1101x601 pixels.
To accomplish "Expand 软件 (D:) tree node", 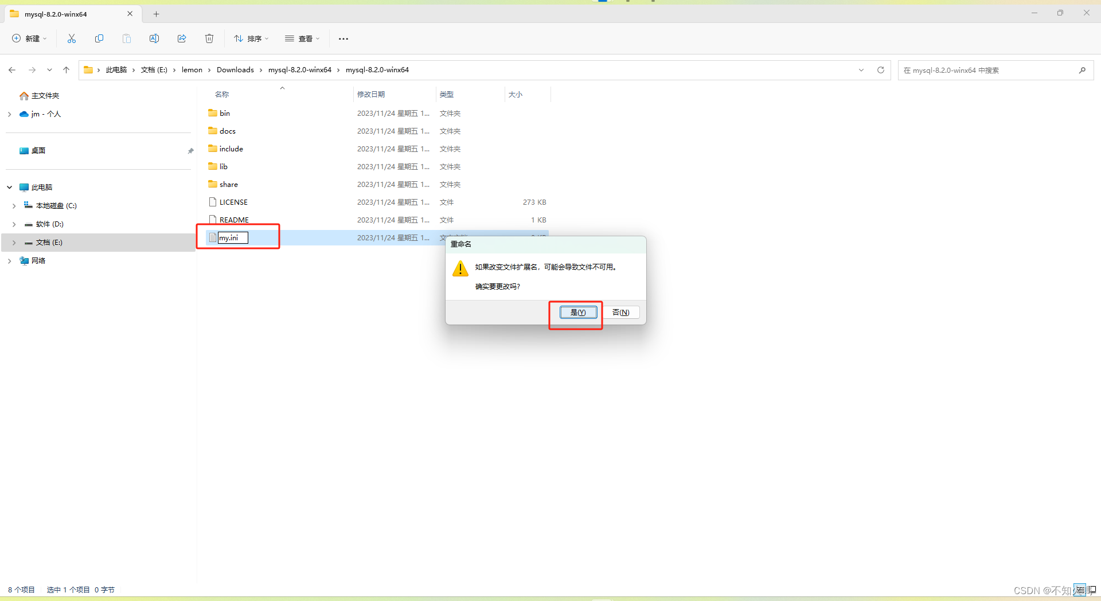I will [x=14, y=224].
